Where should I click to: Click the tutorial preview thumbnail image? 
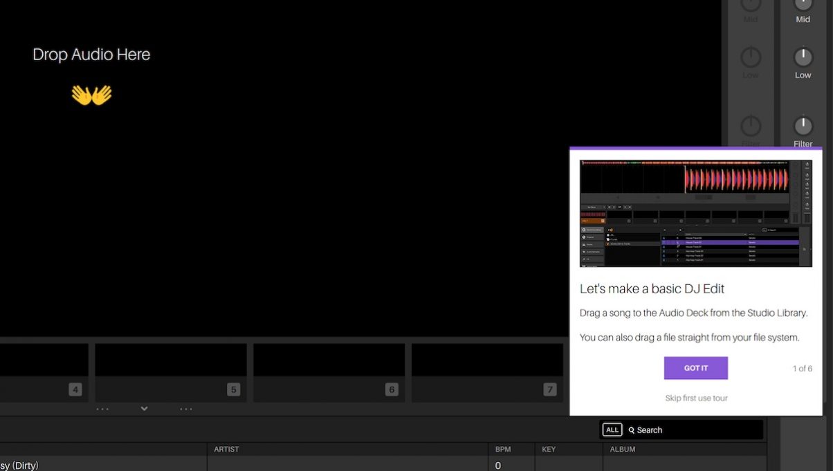tap(695, 213)
